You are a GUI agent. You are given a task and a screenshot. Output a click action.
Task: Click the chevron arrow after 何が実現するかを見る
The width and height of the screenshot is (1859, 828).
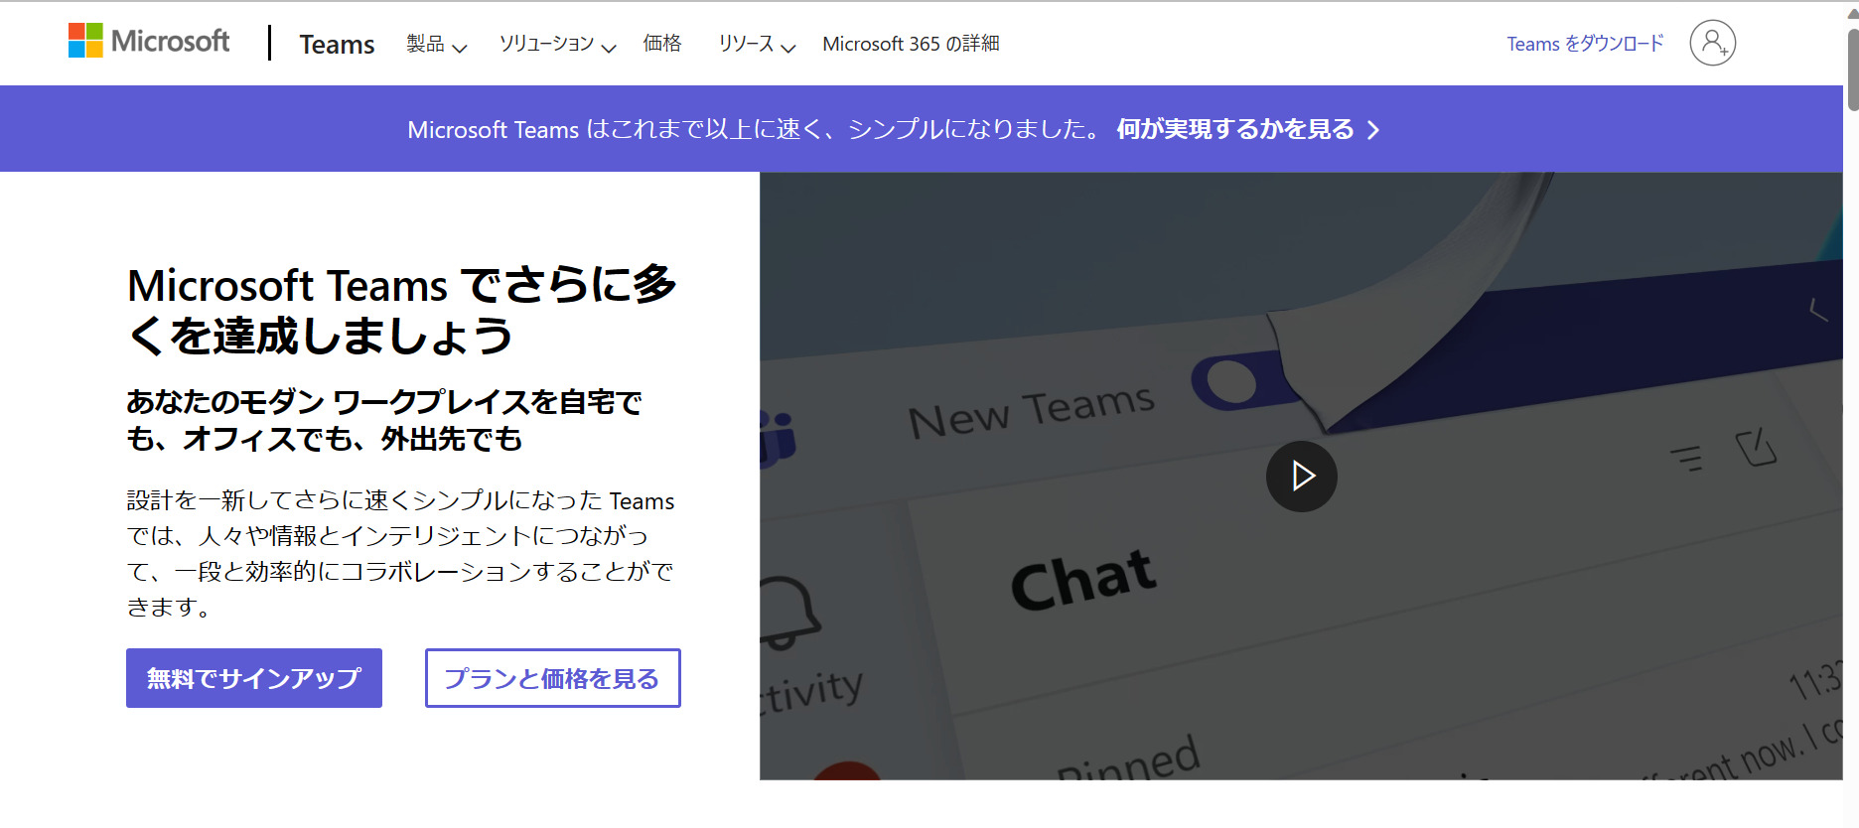[x=1373, y=130]
